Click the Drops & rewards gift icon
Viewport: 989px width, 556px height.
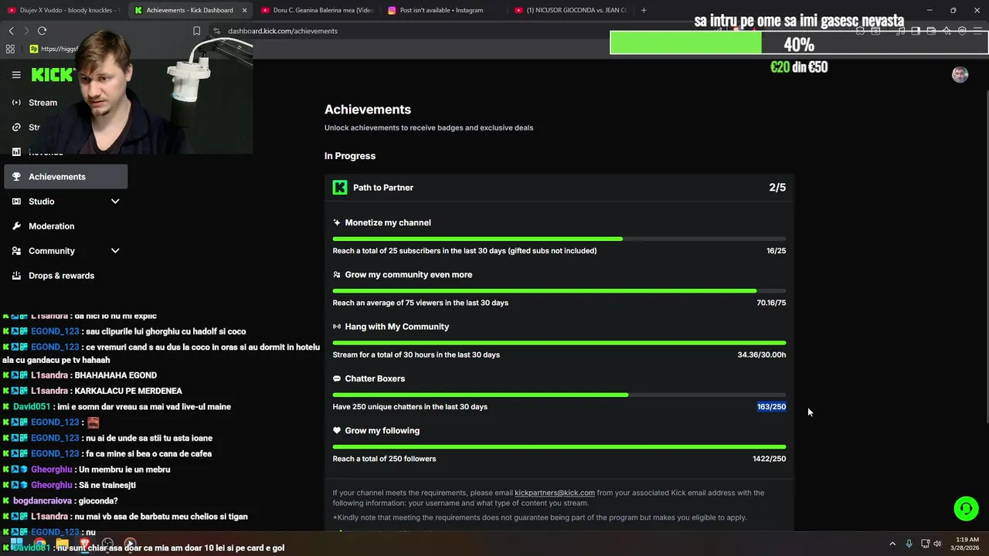tap(16, 276)
